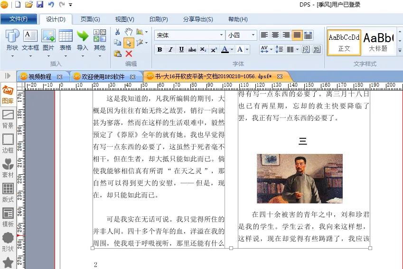The width and height of the screenshot is (403, 269).
Task: Click the scissors Cut icon
Action: coord(118,32)
